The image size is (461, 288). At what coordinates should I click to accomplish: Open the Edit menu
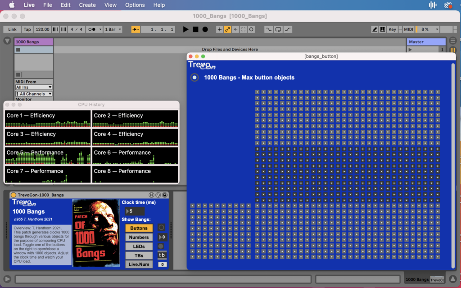point(65,5)
